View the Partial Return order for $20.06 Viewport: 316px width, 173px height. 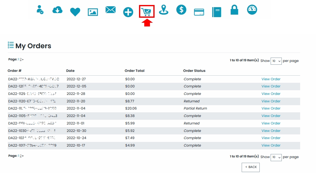click(x=271, y=109)
